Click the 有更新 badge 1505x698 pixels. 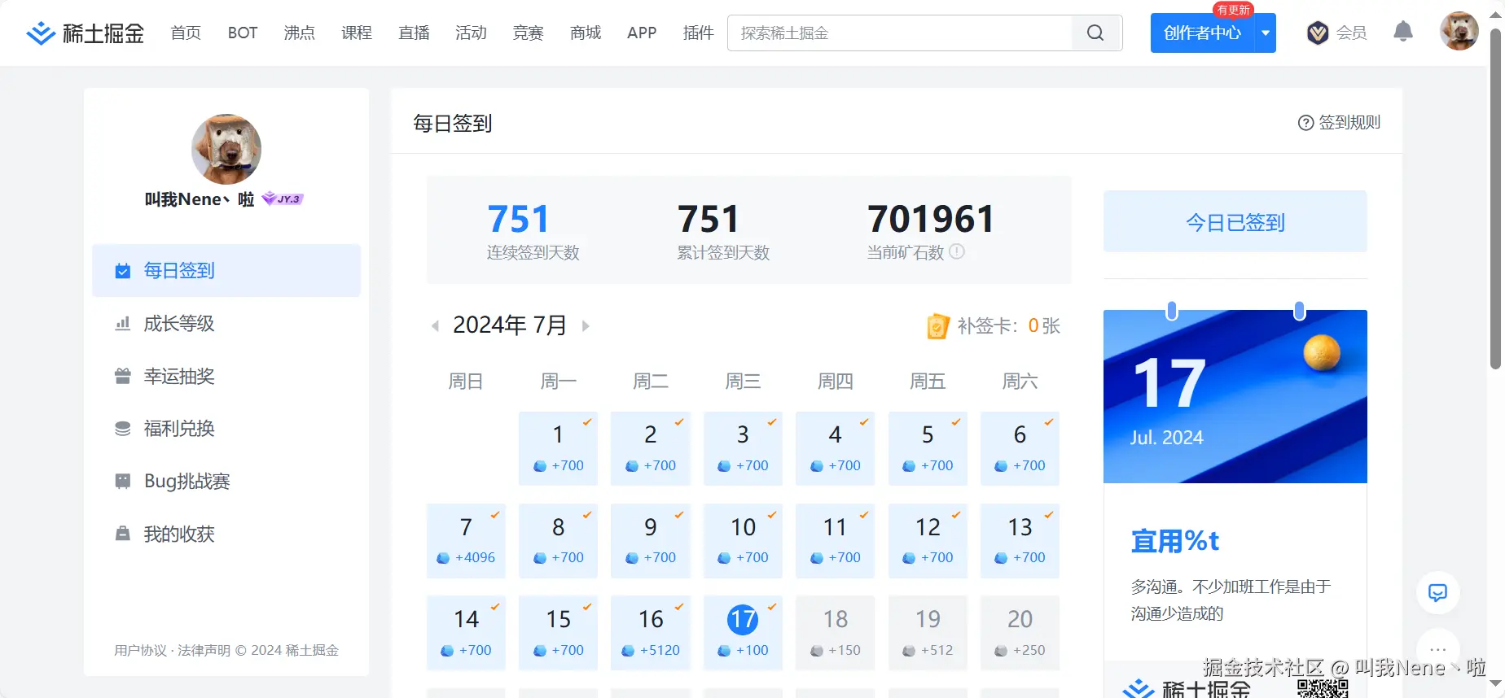(x=1233, y=10)
